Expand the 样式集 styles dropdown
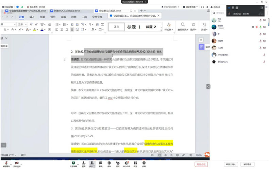The image size is (272, 171). [168, 27]
